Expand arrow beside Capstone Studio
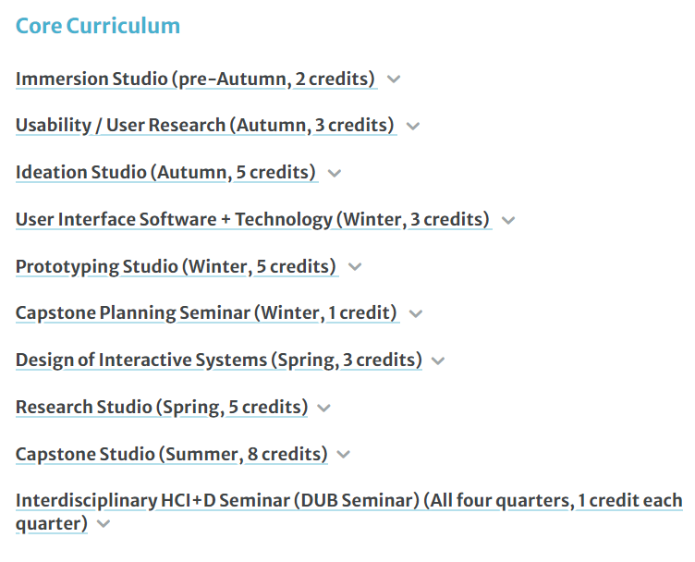The image size is (695, 562). pyautogui.click(x=344, y=455)
